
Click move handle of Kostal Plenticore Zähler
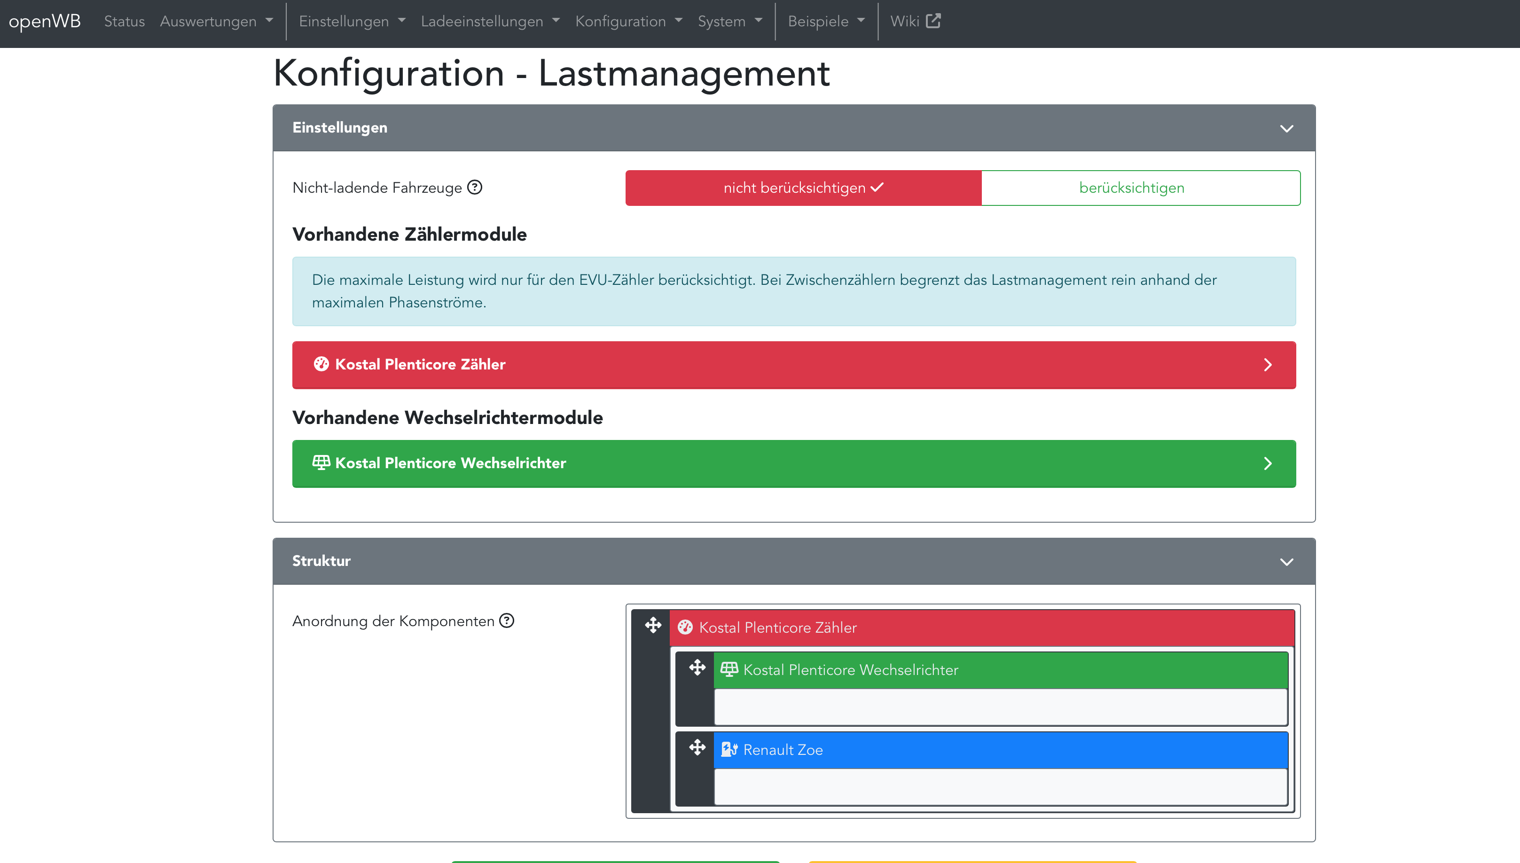tap(653, 625)
